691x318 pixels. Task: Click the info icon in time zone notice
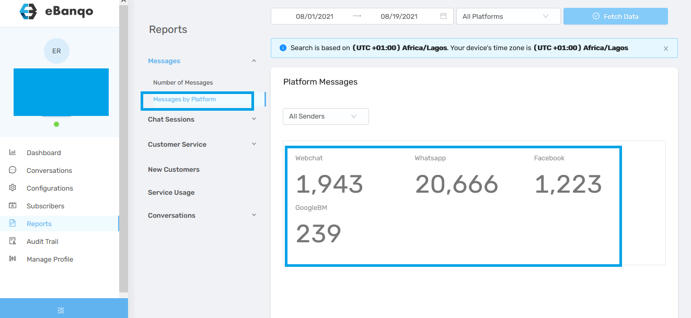(283, 48)
